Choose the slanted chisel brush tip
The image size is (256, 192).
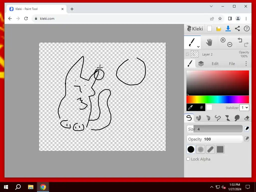(210, 149)
